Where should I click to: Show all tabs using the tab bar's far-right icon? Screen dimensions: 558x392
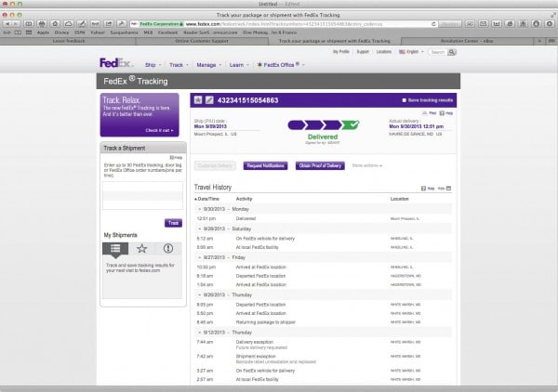point(551,41)
